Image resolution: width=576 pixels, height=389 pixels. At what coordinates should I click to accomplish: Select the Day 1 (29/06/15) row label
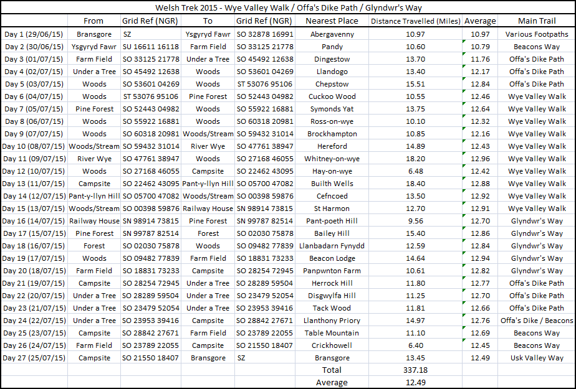34,34
